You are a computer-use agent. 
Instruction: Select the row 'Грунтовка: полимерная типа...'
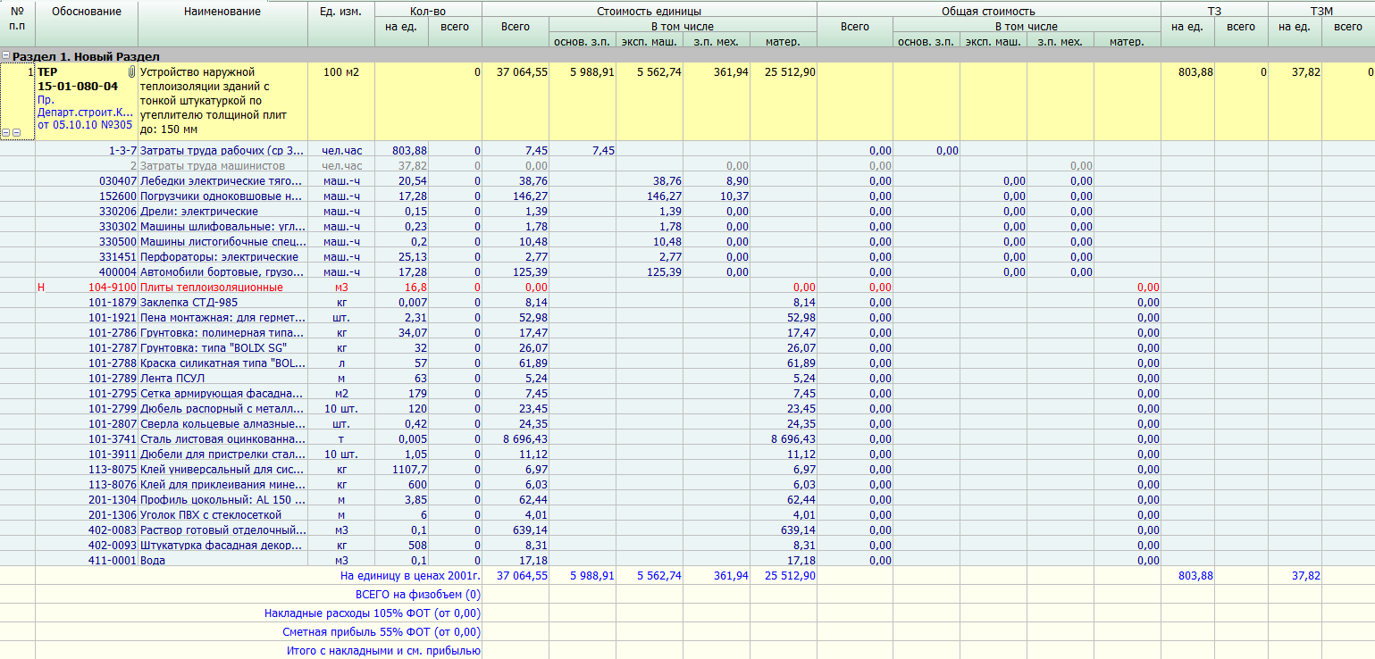pos(687,332)
